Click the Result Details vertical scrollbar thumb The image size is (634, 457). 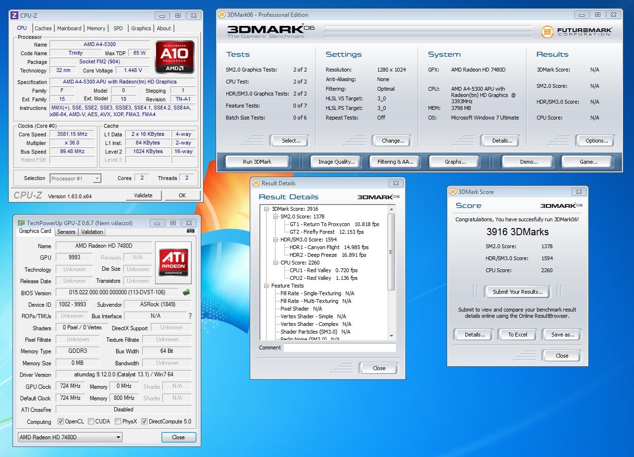(x=391, y=252)
